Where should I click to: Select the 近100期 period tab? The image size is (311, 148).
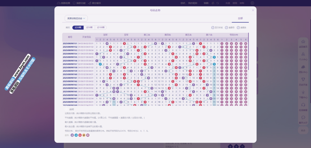101,27
